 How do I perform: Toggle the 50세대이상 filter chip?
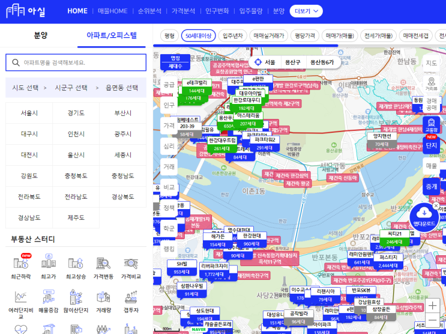199,35
